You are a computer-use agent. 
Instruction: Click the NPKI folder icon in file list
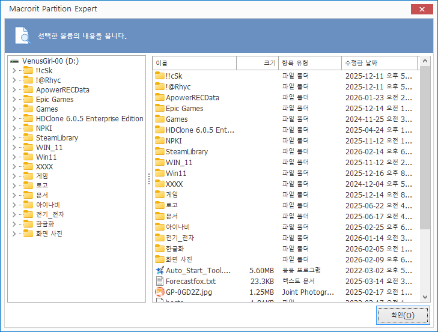click(159, 140)
